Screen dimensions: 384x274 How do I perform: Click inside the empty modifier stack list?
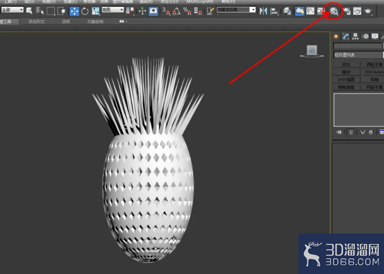[359, 110]
